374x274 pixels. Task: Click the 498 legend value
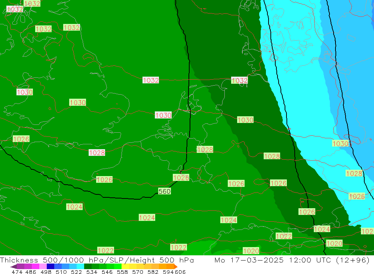pyautogui.click(x=46, y=272)
